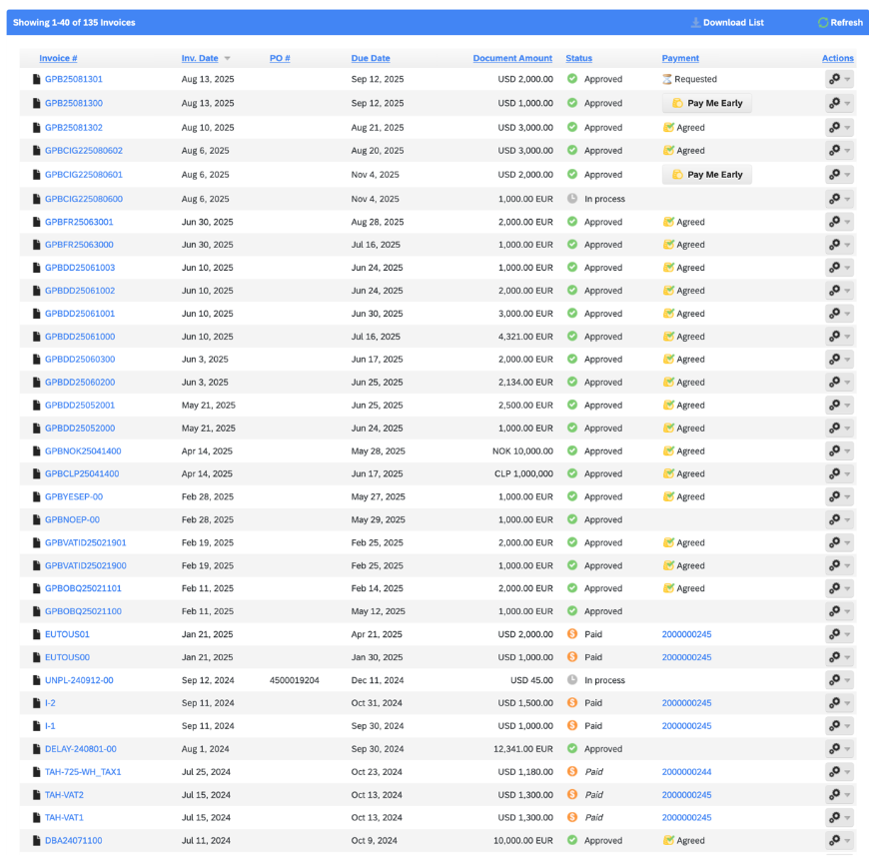The image size is (869, 864).
Task: Click amount 4,321.00 EUR
Action: click(525, 337)
